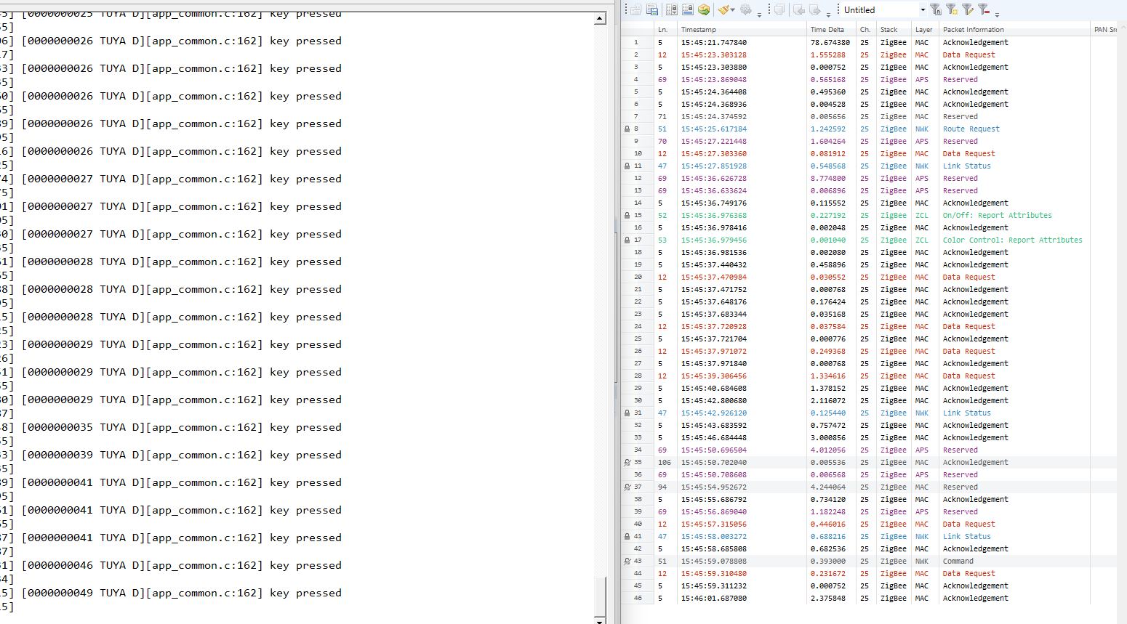Click the delete filter funnel icon
Screen dimensions: 1127x624
click(984, 9)
